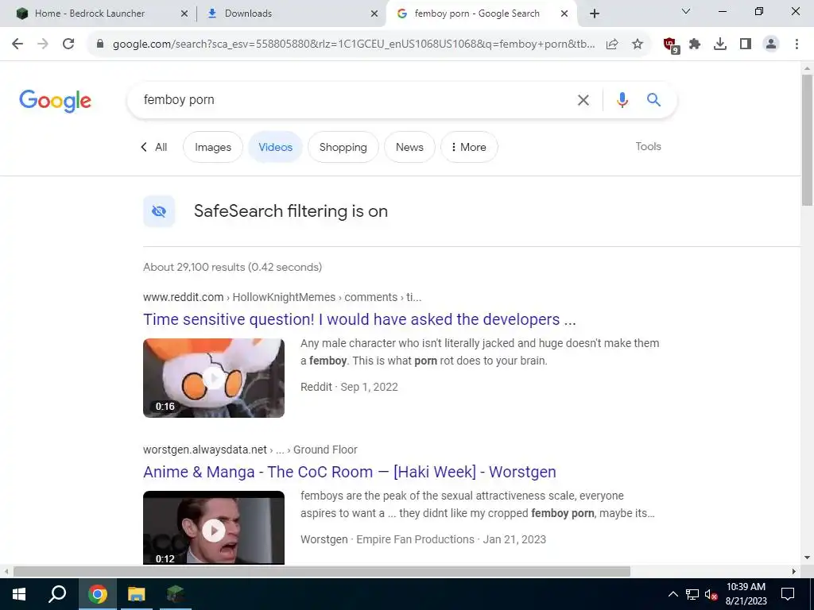Click the Chrome taskbar icon
Image resolution: width=814 pixels, height=610 pixels.
coord(98,594)
